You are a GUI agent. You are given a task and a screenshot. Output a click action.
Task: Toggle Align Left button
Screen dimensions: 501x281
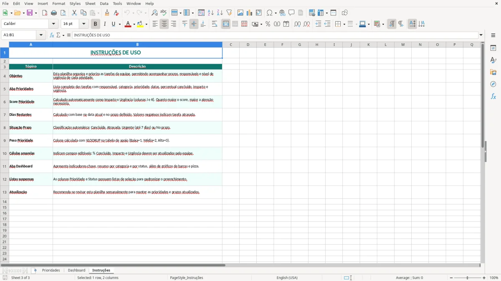pos(155,24)
